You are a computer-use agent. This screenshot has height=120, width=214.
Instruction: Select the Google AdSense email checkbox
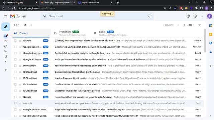[x=15, y=59]
